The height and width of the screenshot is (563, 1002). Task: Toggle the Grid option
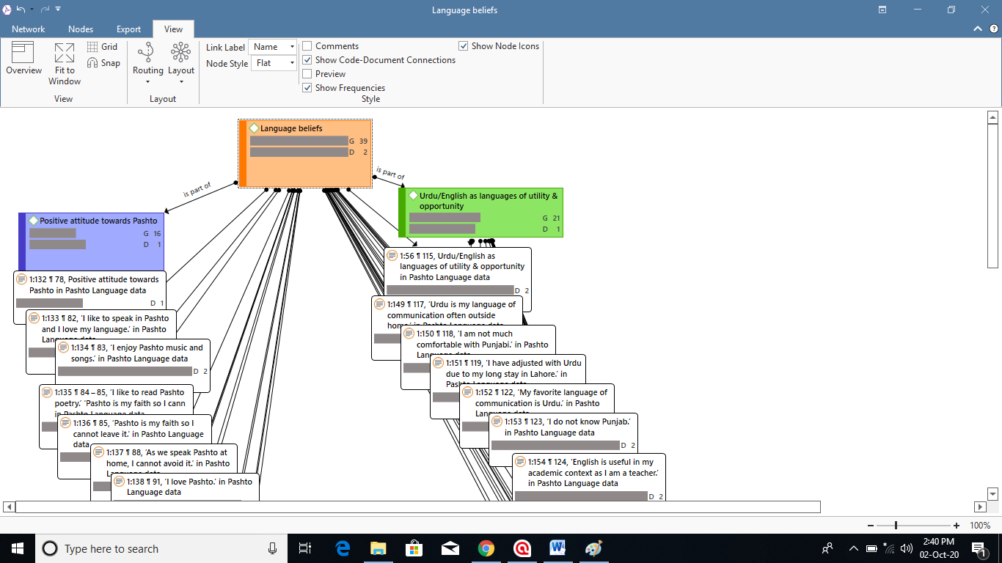(x=102, y=47)
